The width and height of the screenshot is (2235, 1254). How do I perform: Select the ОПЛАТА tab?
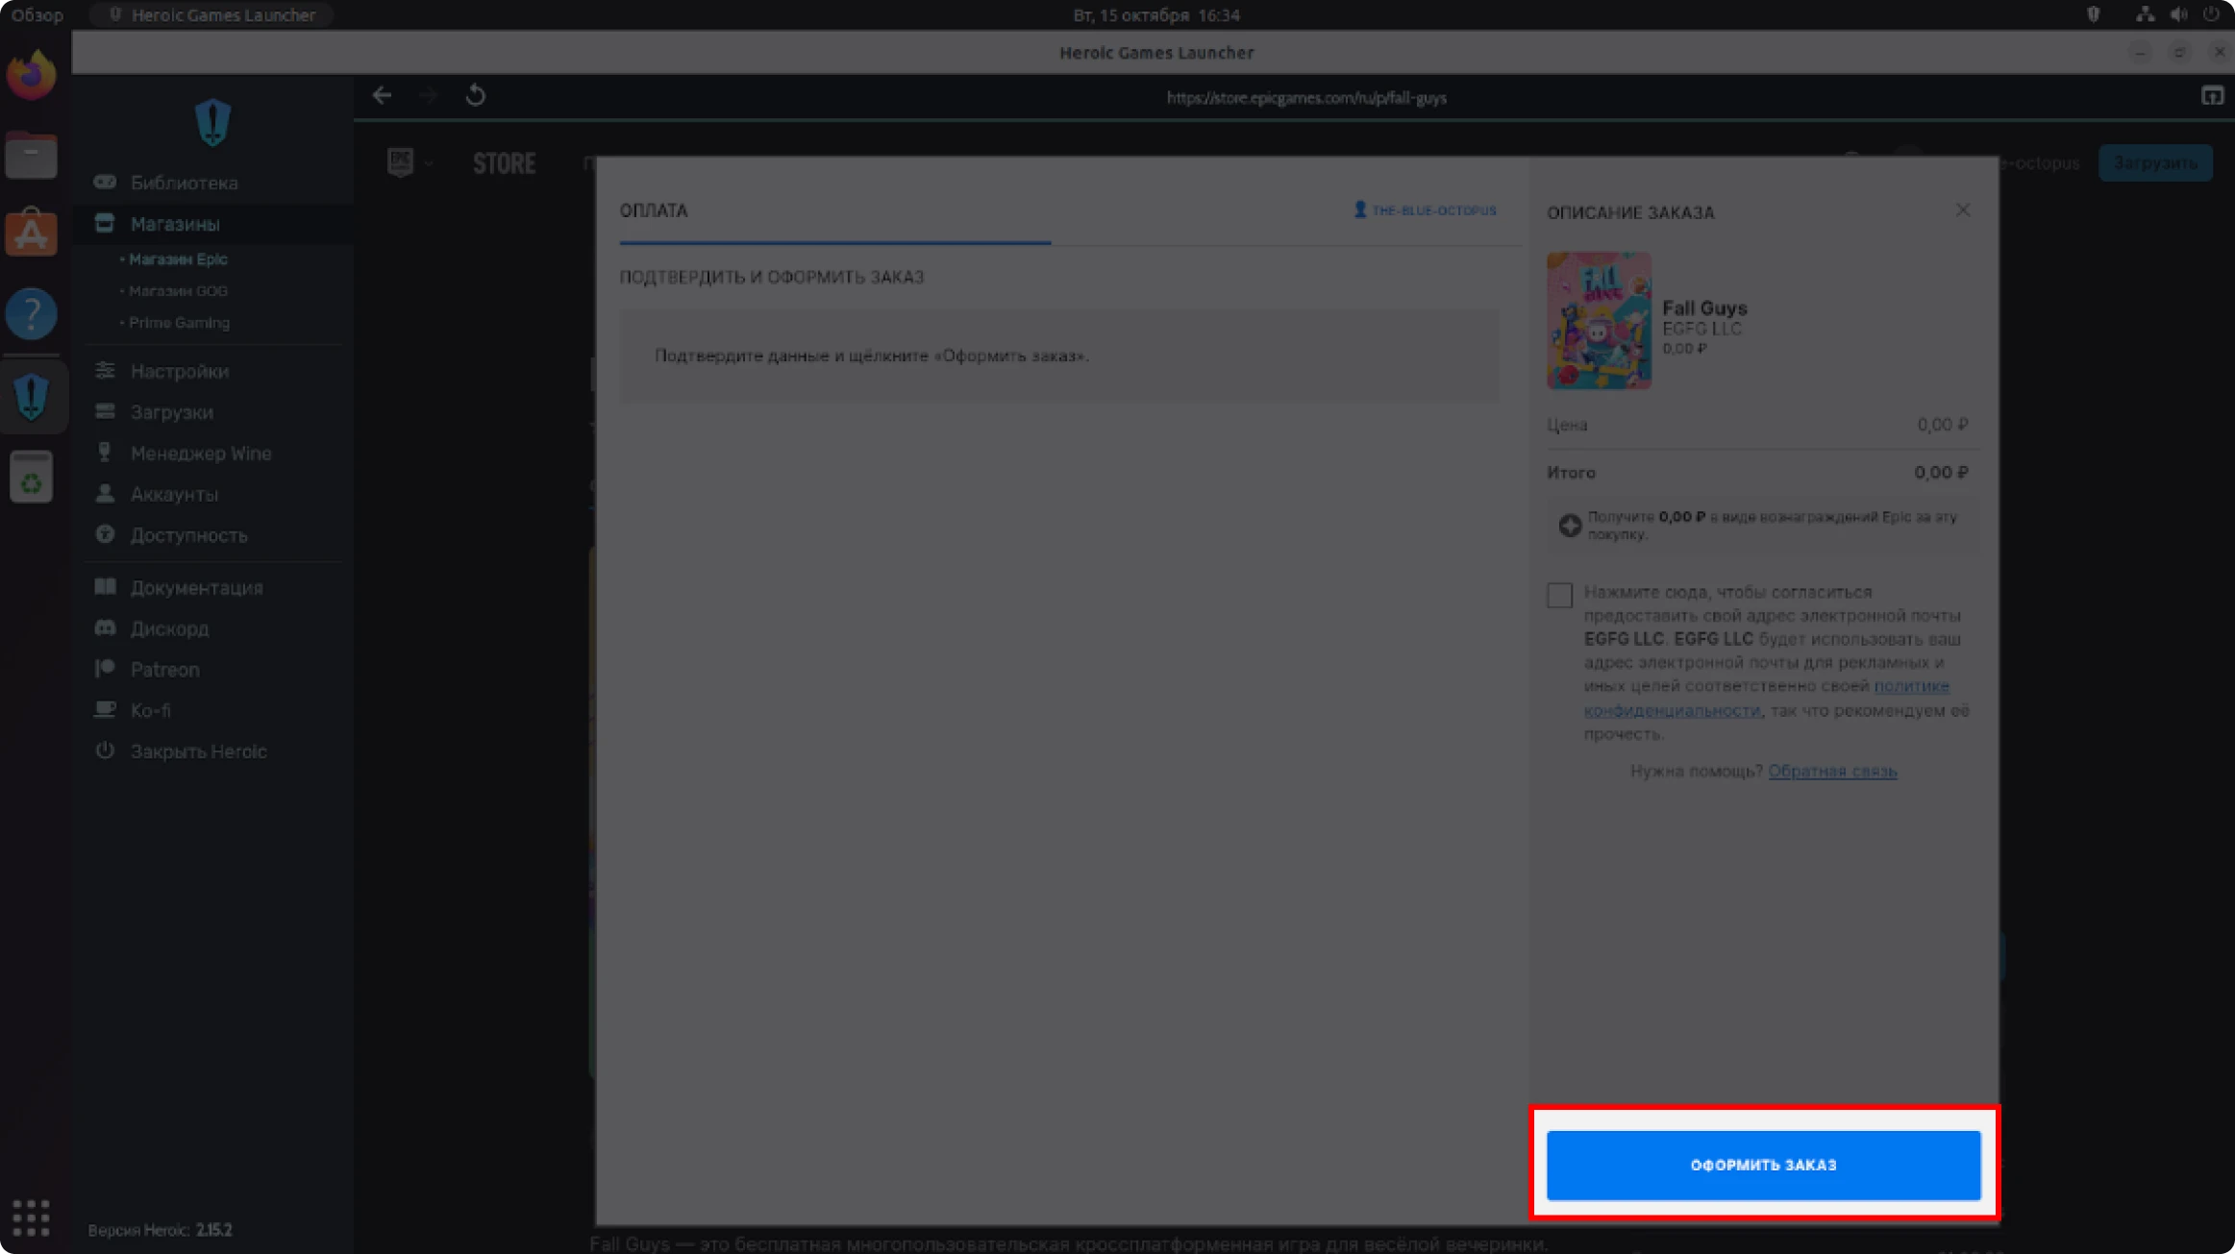(654, 210)
